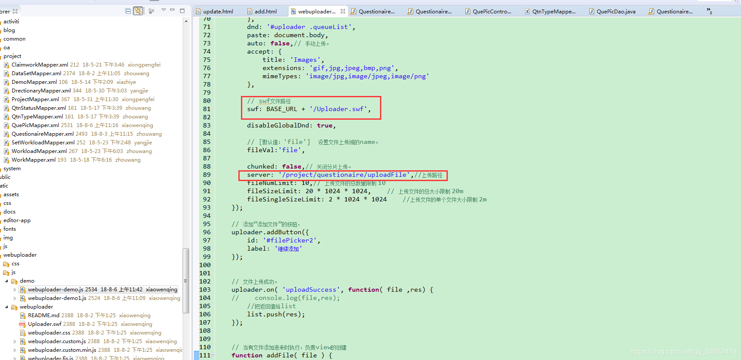The image size is (741, 360).
Task: Collapse the demo folder in tree
Action: point(6,281)
